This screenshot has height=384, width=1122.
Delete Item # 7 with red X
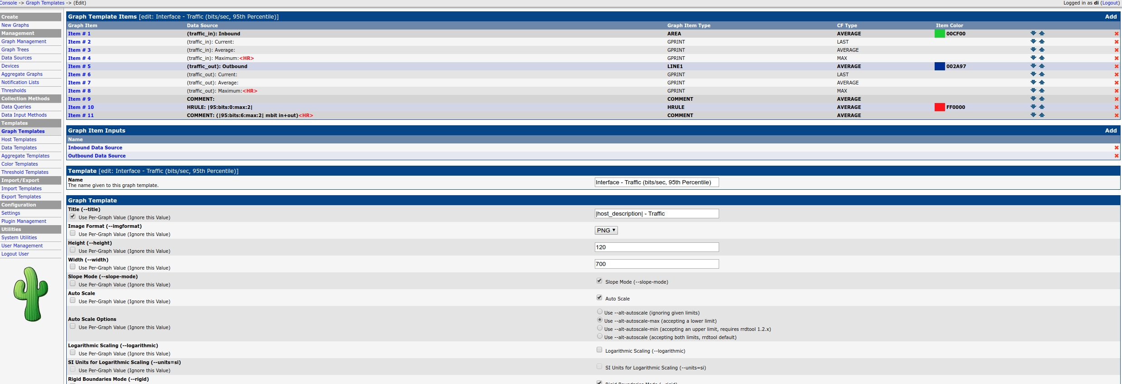point(1117,83)
